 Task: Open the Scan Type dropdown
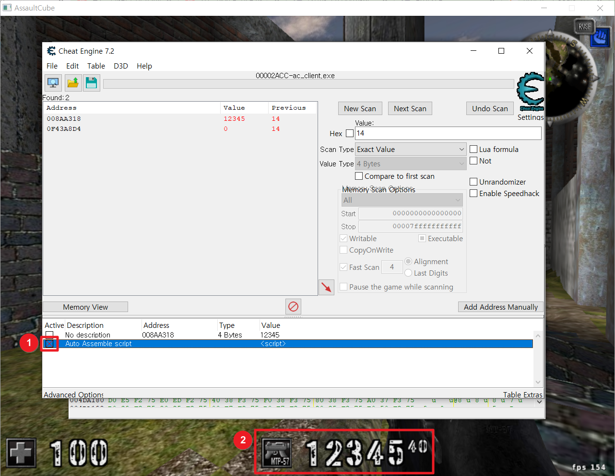pyautogui.click(x=411, y=150)
